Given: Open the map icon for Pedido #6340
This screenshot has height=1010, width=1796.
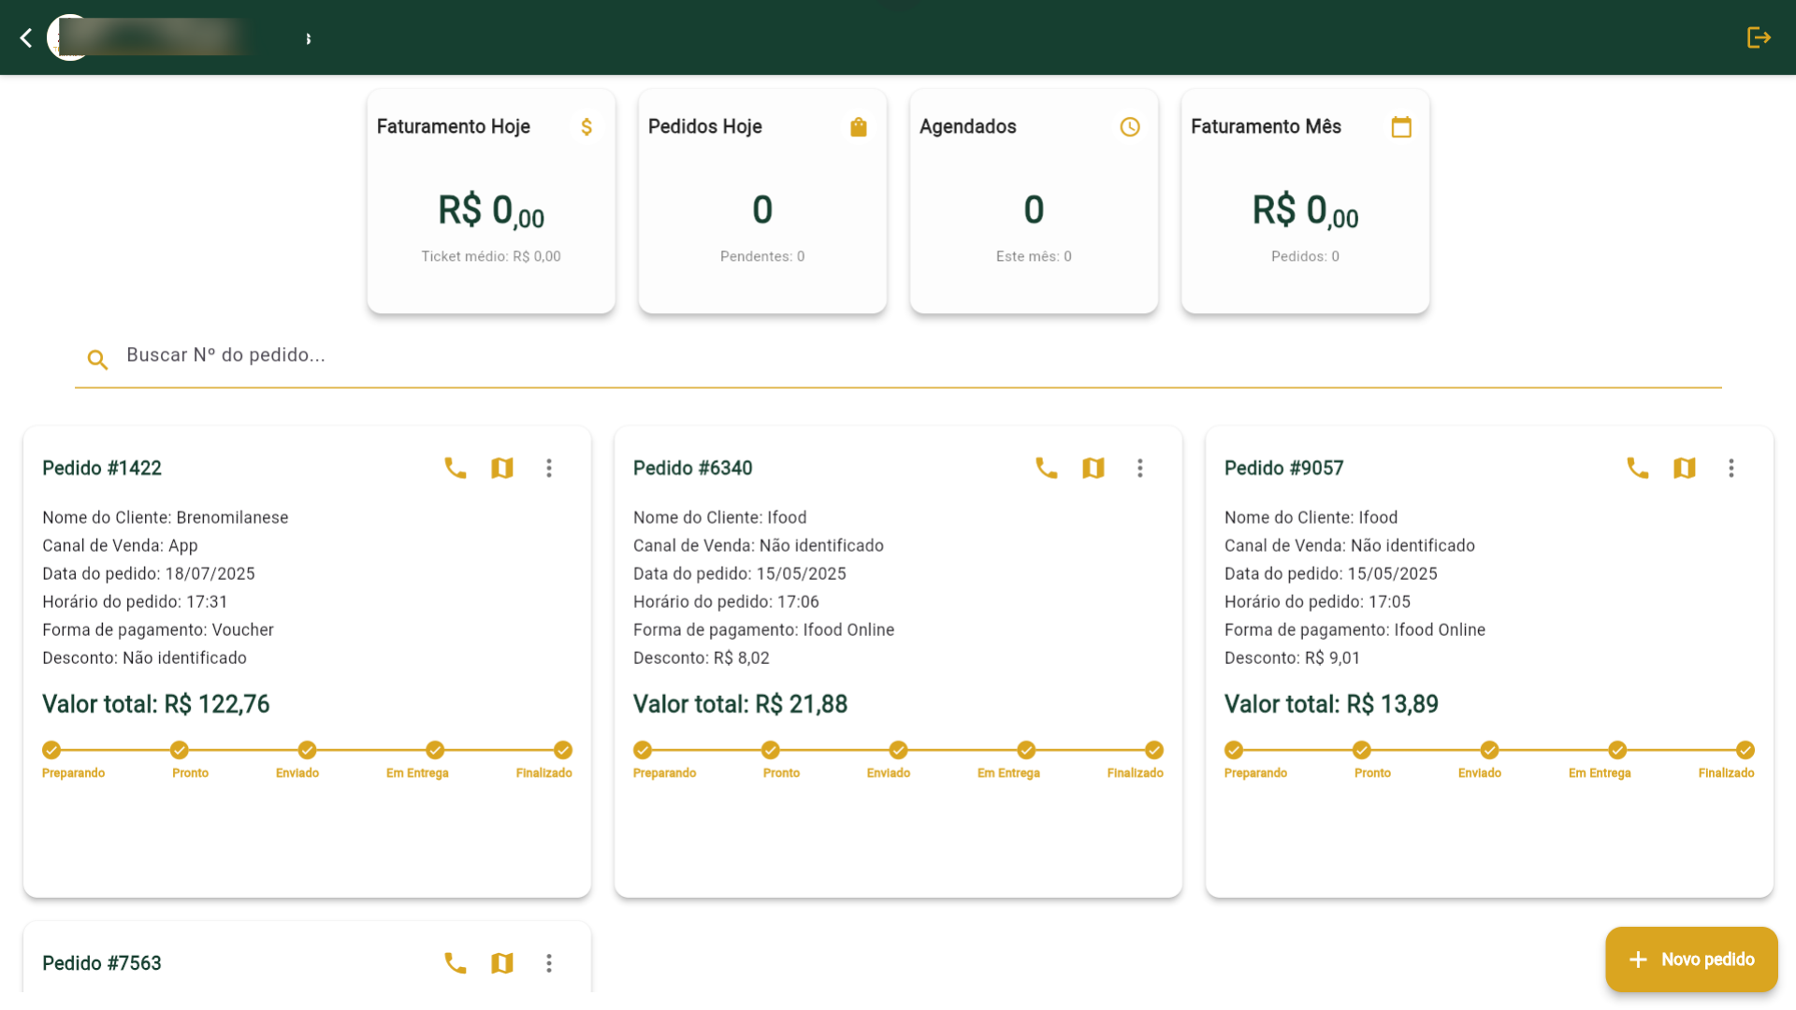Looking at the screenshot, I should pos(1094,468).
